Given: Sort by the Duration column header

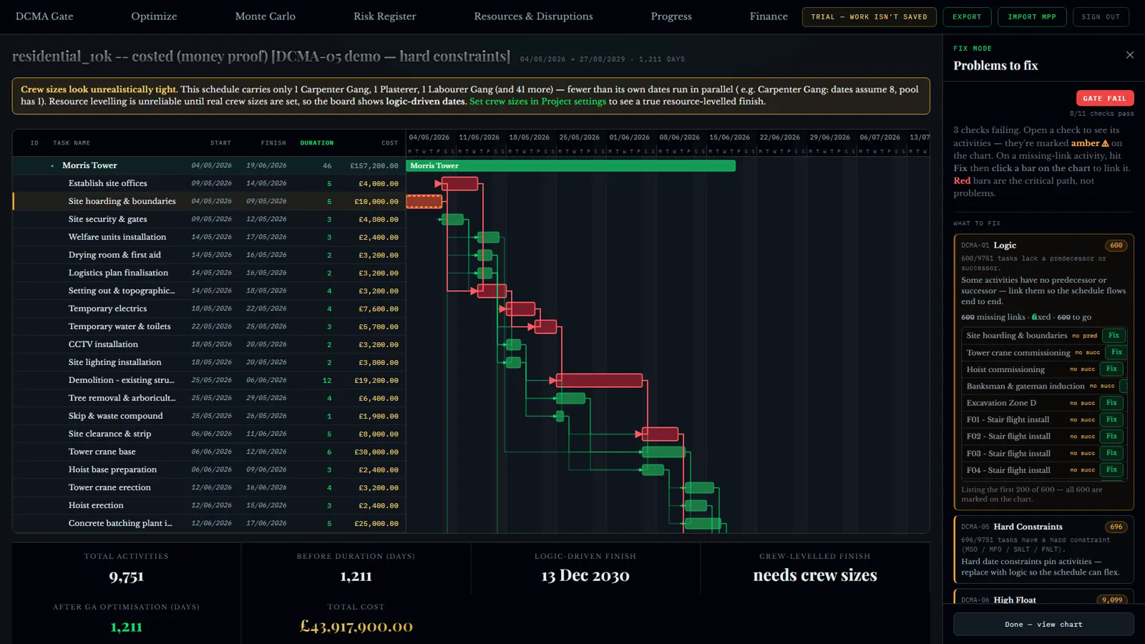Looking at the screenshot, I should pyautogui.click(x=316, y=143).
